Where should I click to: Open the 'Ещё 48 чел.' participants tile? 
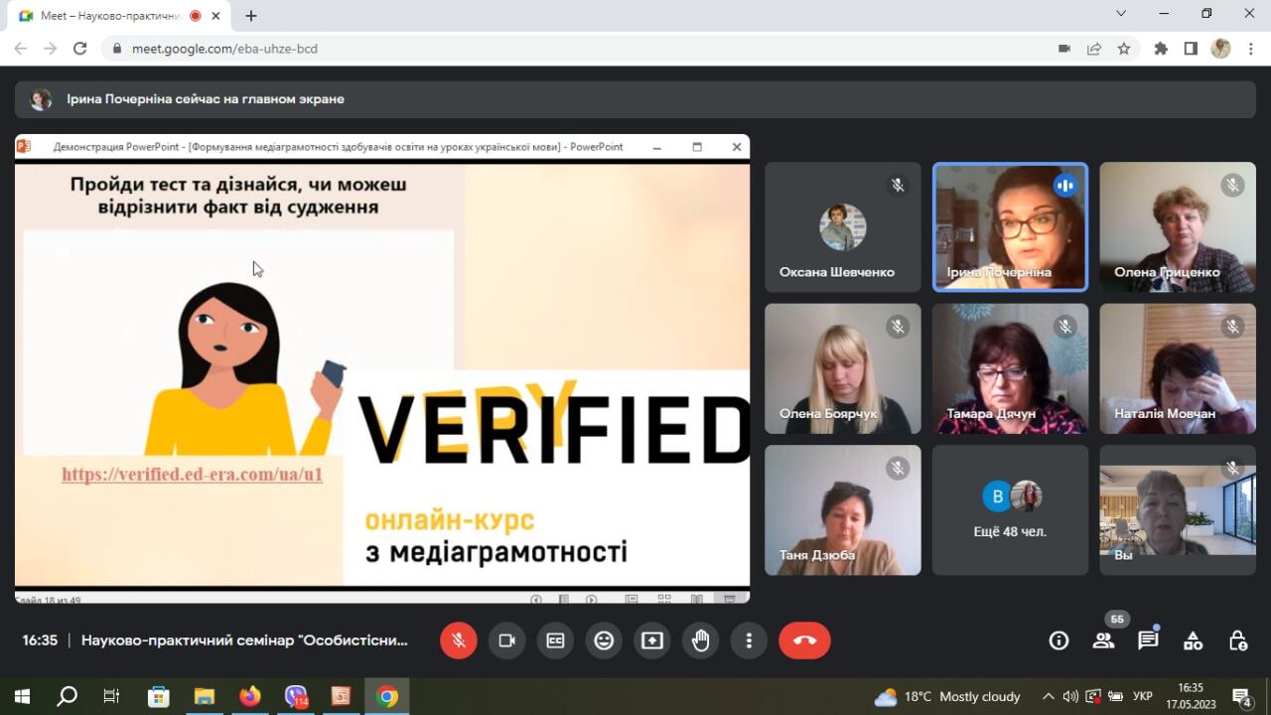(x=1010, y=510)
